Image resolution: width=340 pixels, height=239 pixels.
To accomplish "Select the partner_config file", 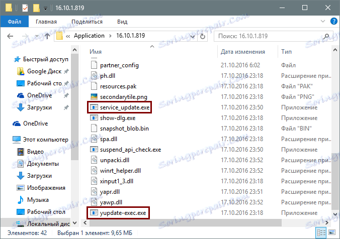I will click(x=119, y=65).
